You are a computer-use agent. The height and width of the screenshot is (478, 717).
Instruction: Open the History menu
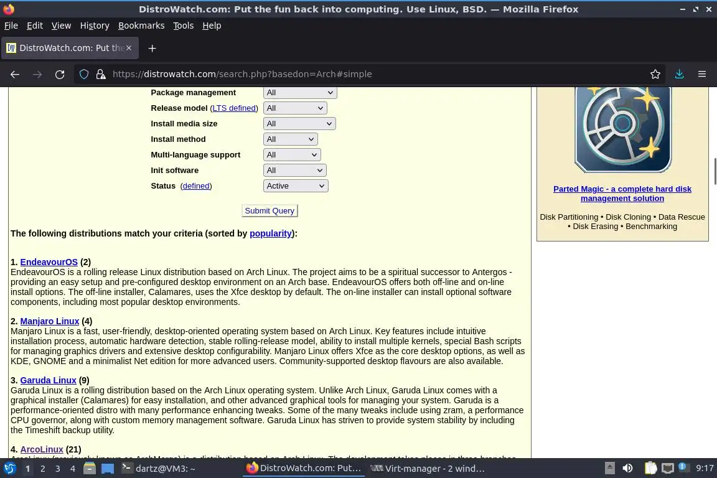point(95,26)
